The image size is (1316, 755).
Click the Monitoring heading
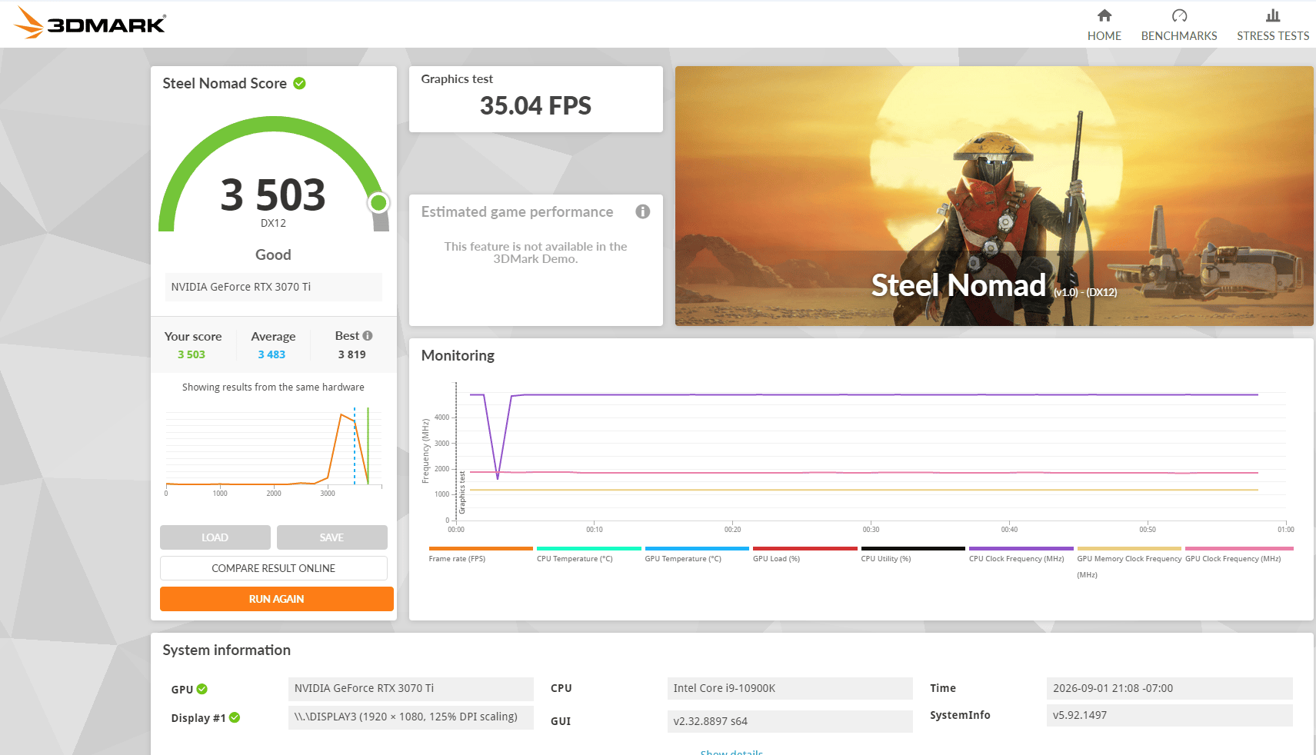(x=458, y=355)
